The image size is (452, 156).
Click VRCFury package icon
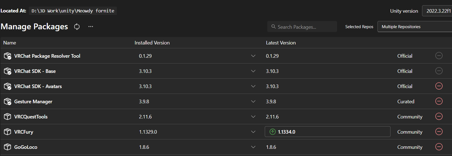click(x=7, y=132)
